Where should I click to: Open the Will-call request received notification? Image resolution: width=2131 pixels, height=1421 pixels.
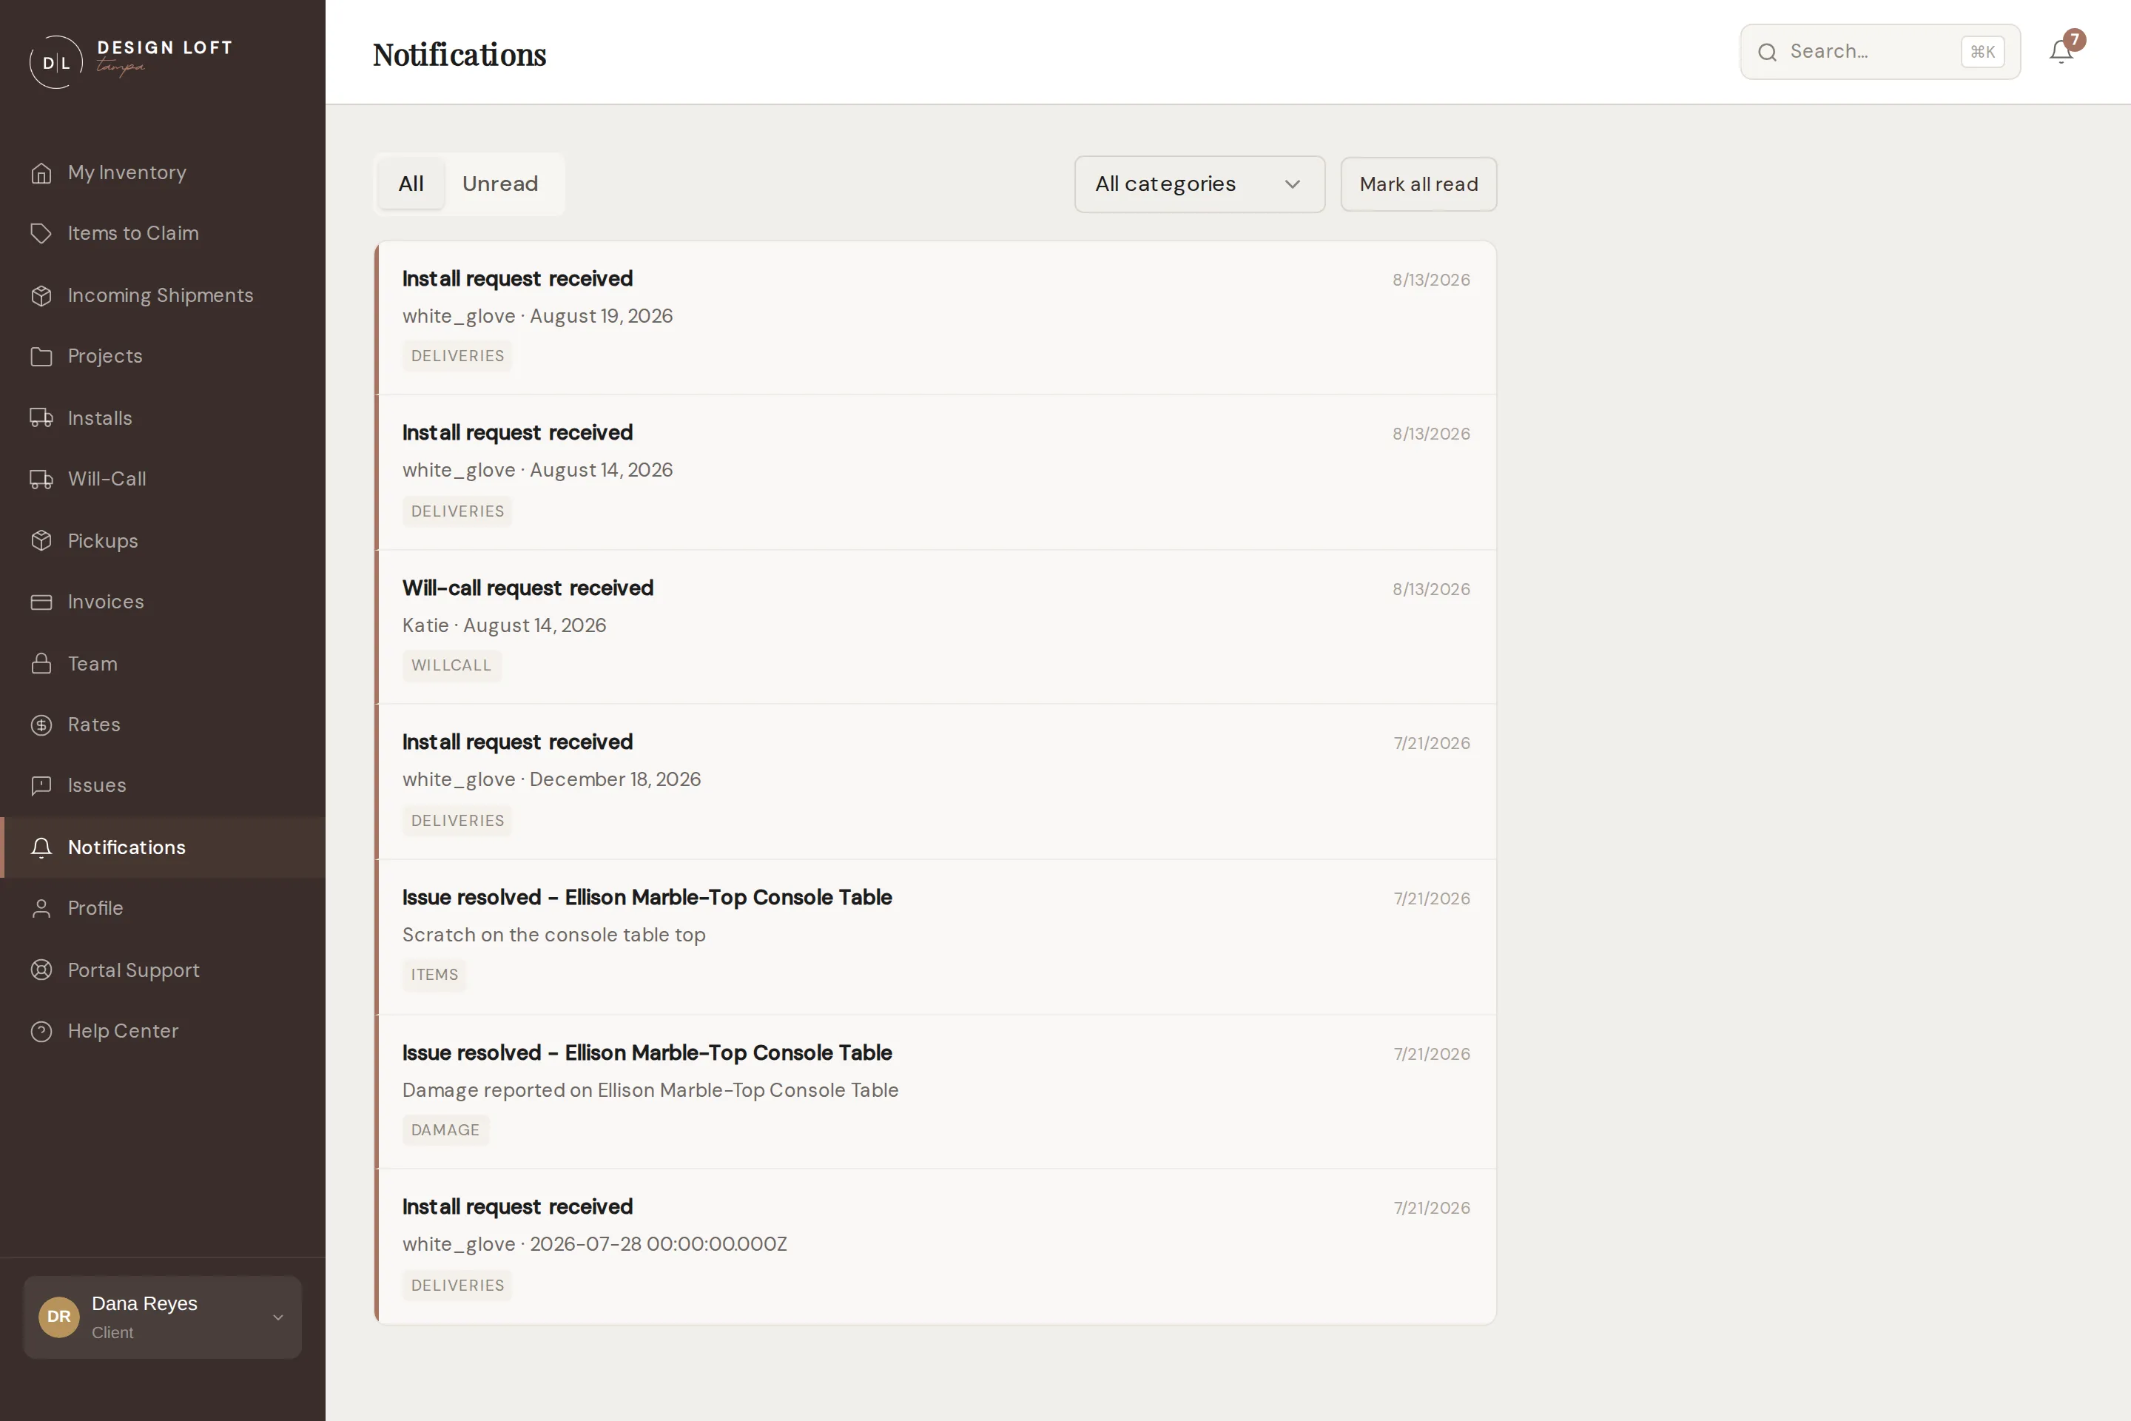(x=936, y=627)
